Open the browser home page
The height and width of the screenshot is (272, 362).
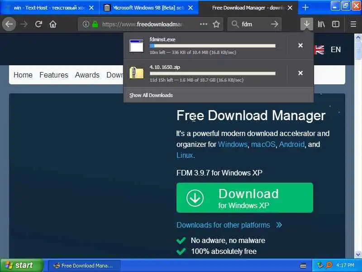53,24
